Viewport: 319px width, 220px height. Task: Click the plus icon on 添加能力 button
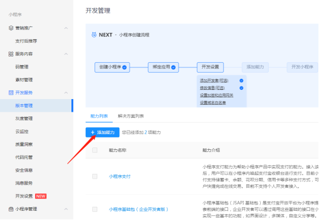coord(93,132)
